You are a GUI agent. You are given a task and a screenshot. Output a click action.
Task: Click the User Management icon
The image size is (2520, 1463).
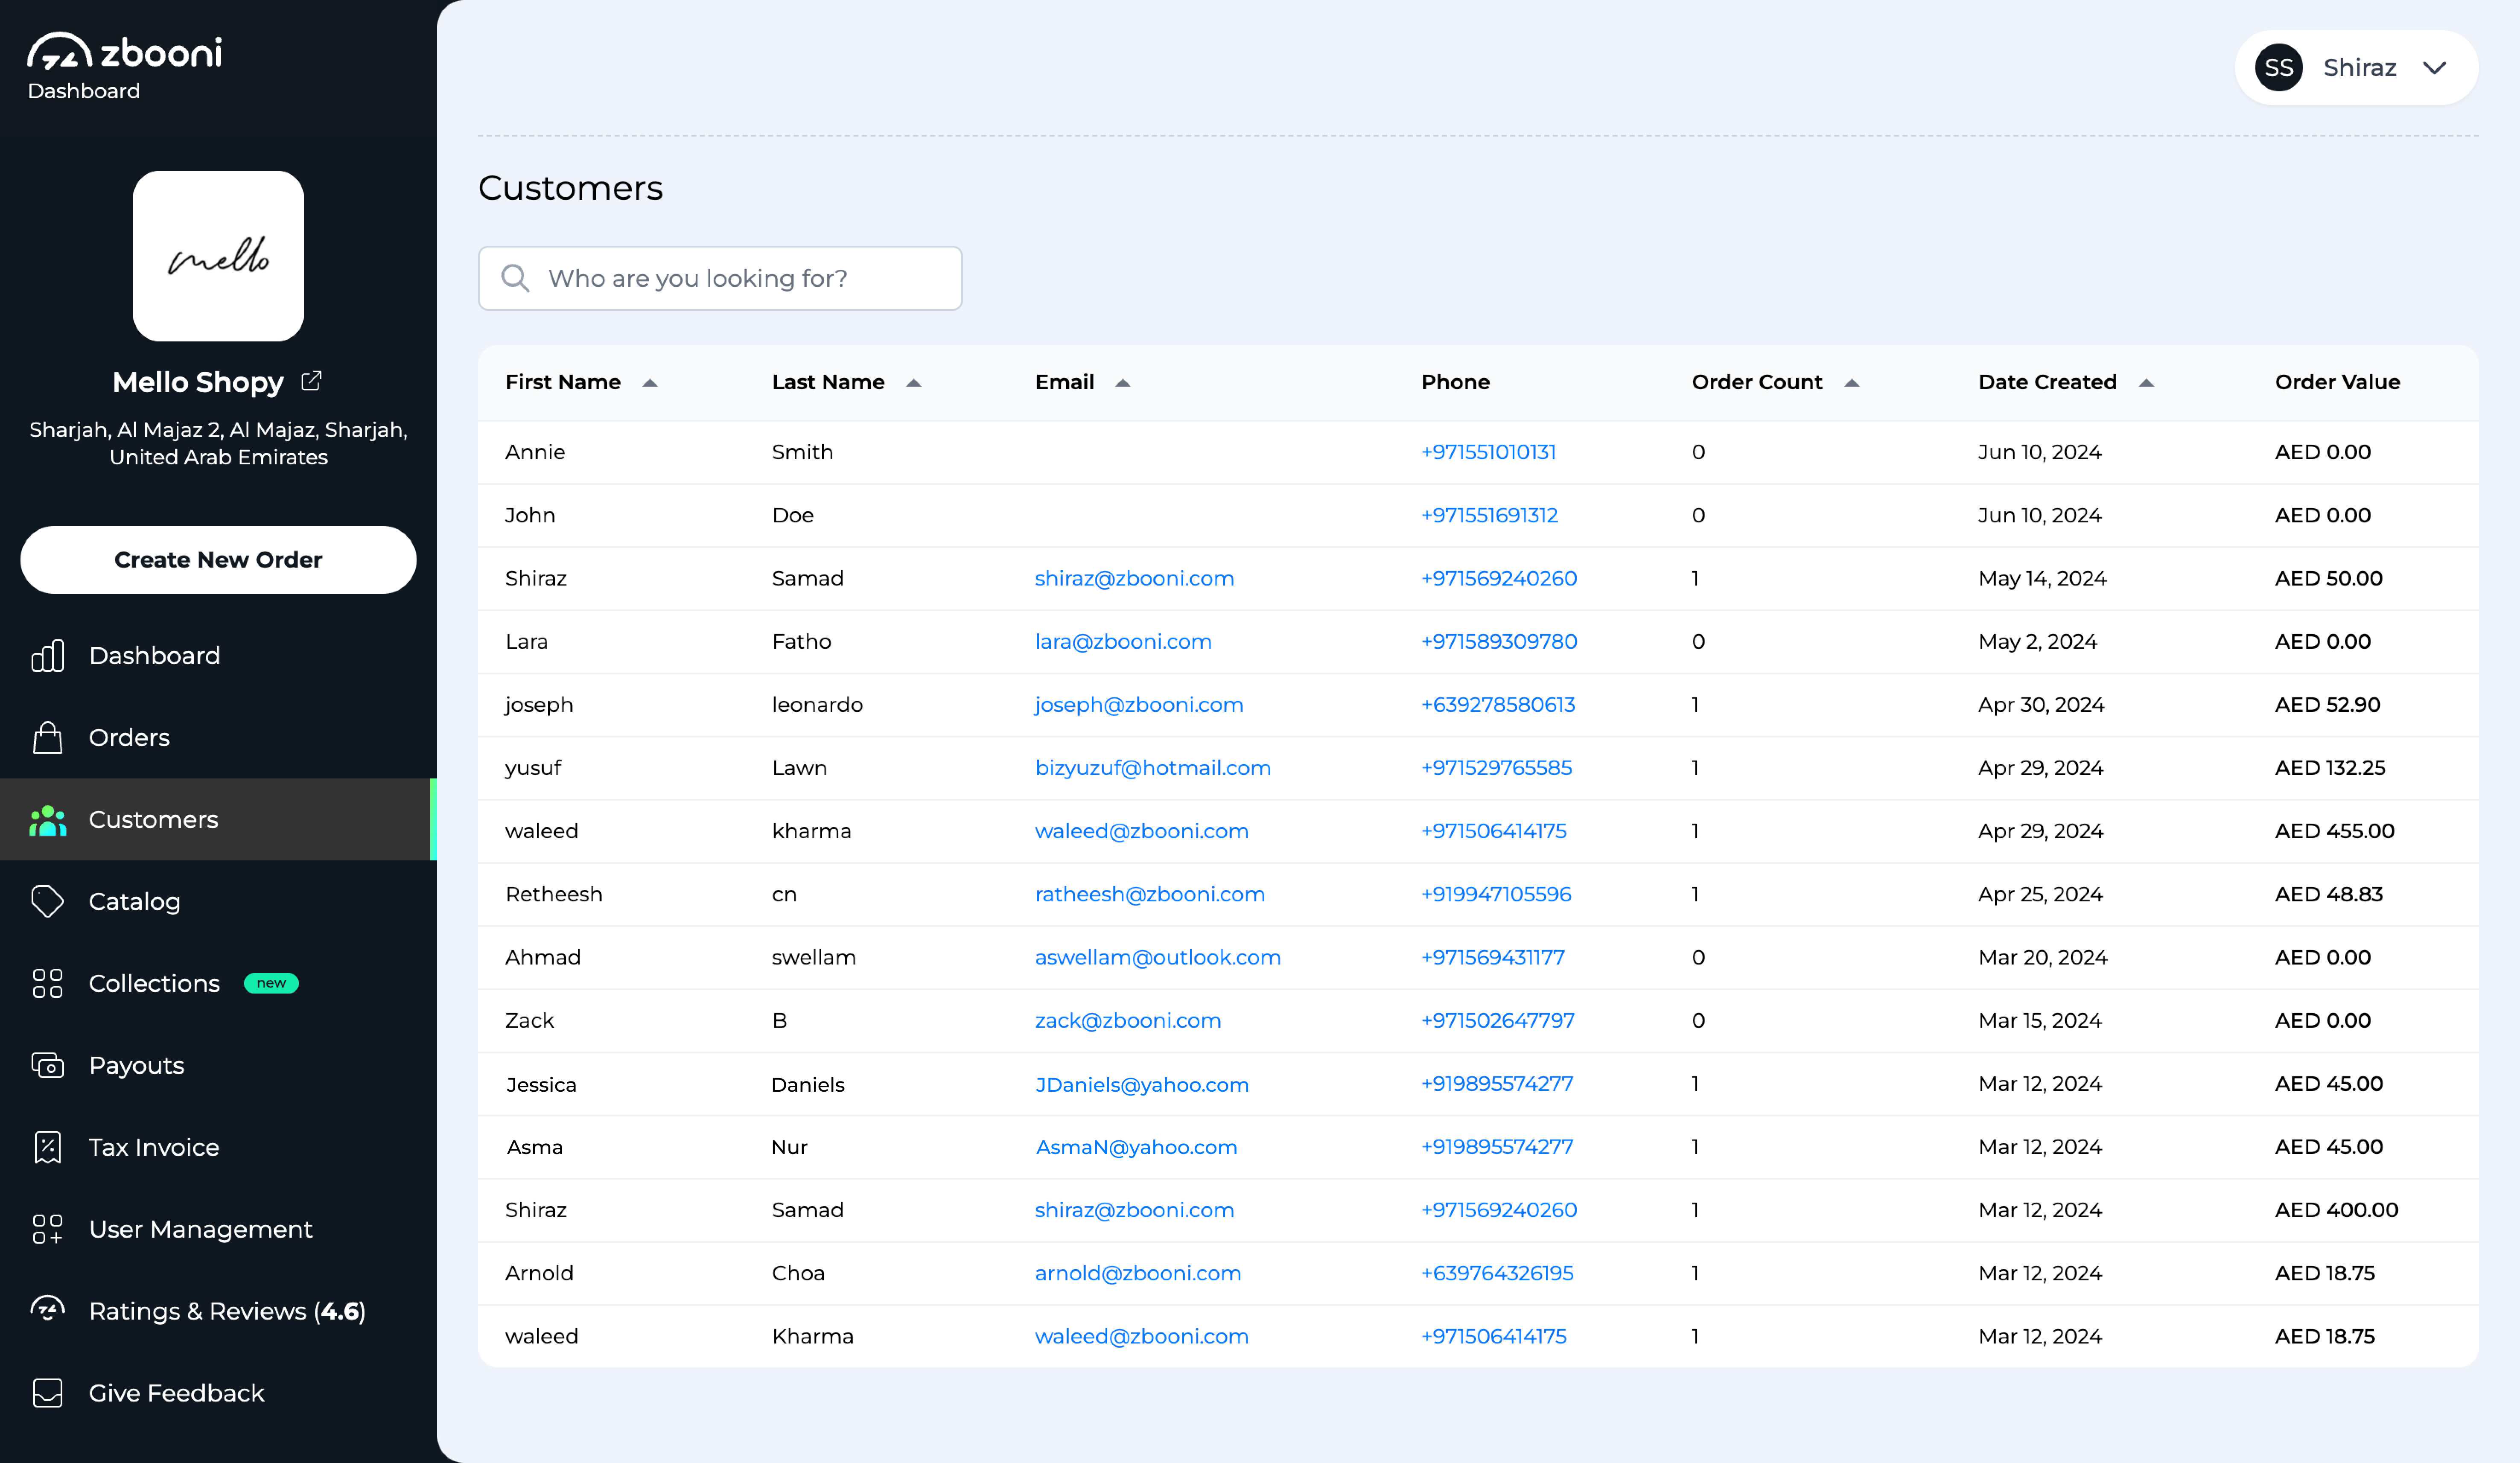(48, 1229)
